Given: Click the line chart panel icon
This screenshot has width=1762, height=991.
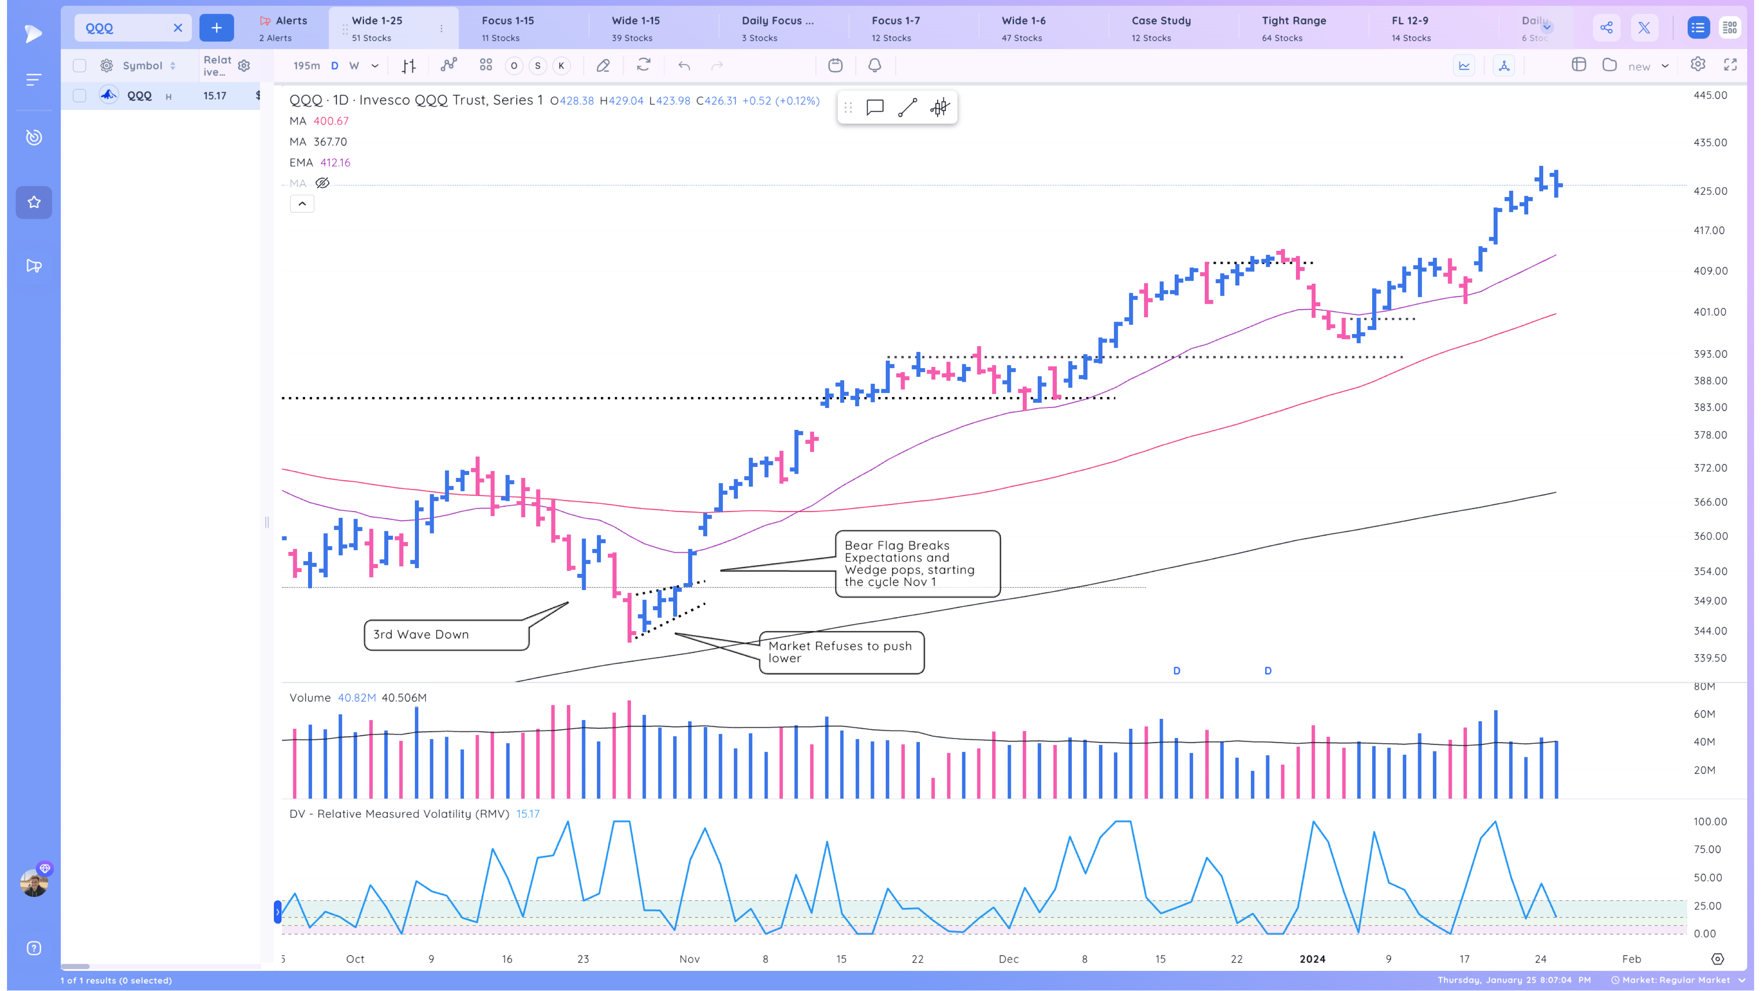Looking at the screenshot, I should [x=1464, y=66].
